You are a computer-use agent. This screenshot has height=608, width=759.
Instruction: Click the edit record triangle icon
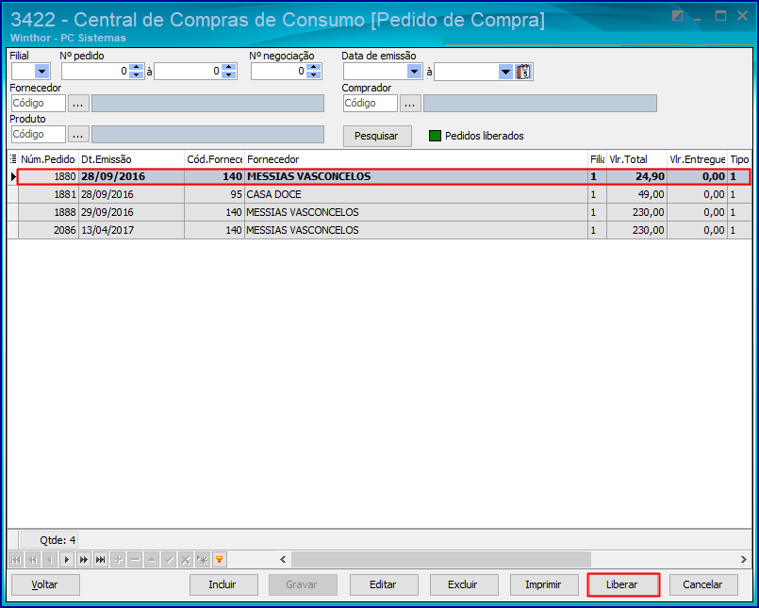point(152,560)
